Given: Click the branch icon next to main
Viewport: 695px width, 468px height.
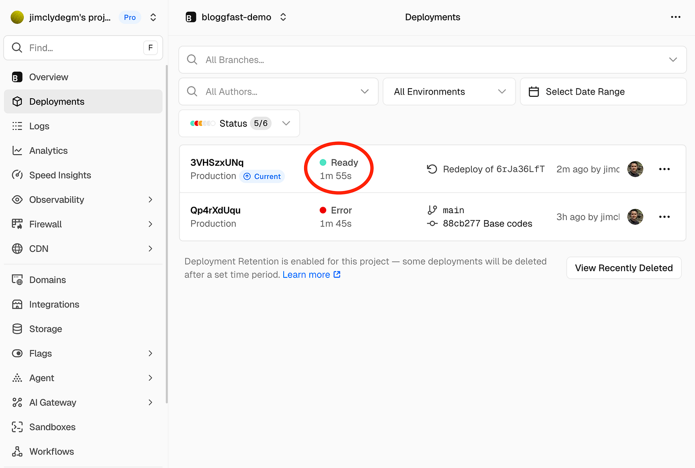Looking at the screenshot, I should coord(432,210).
